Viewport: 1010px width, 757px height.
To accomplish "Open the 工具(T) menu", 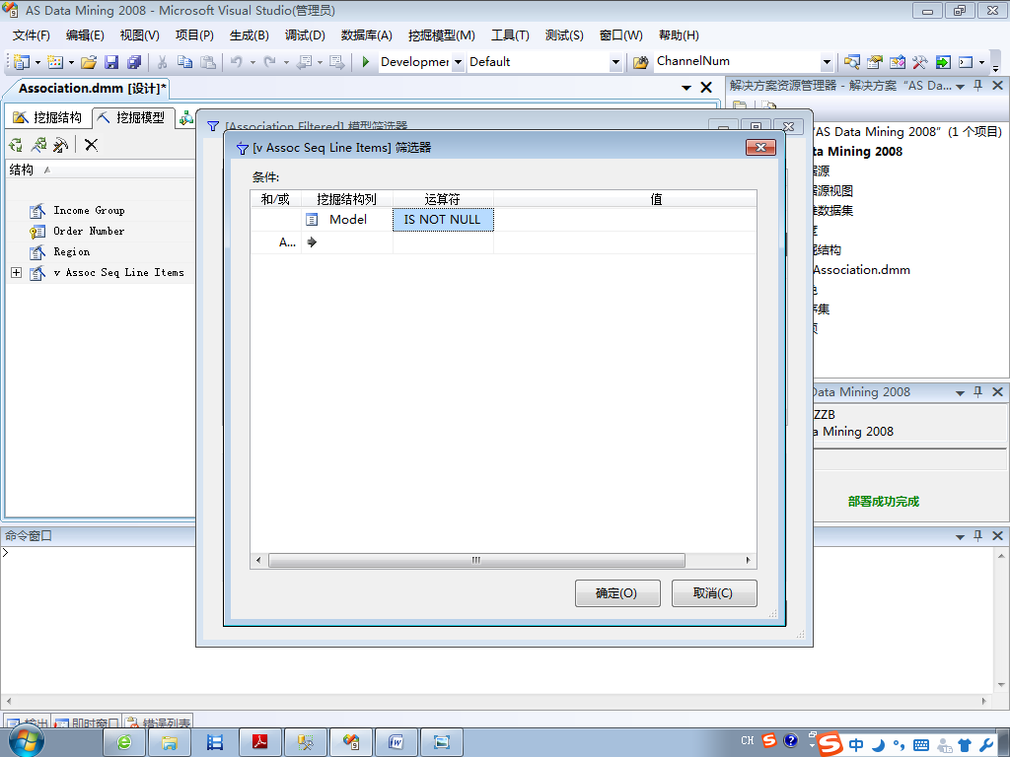I will tap(510, 35).
